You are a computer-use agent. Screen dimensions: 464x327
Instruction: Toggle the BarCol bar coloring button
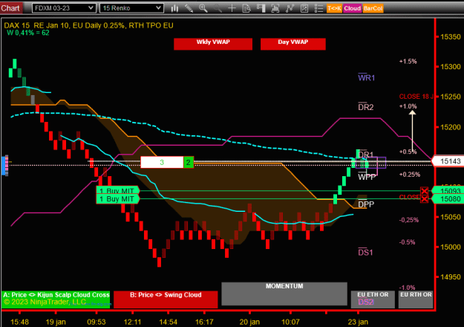[x=373, y=8]
